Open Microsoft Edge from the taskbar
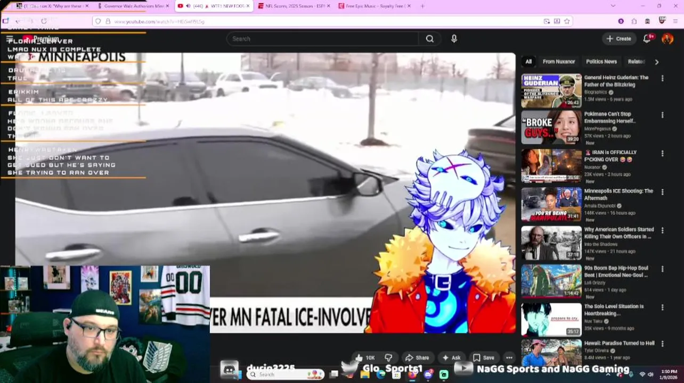 click(380, 374)
